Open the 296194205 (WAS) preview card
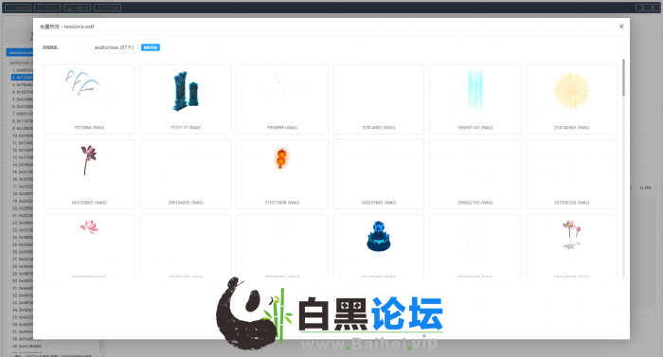 [x=186, y=174]
